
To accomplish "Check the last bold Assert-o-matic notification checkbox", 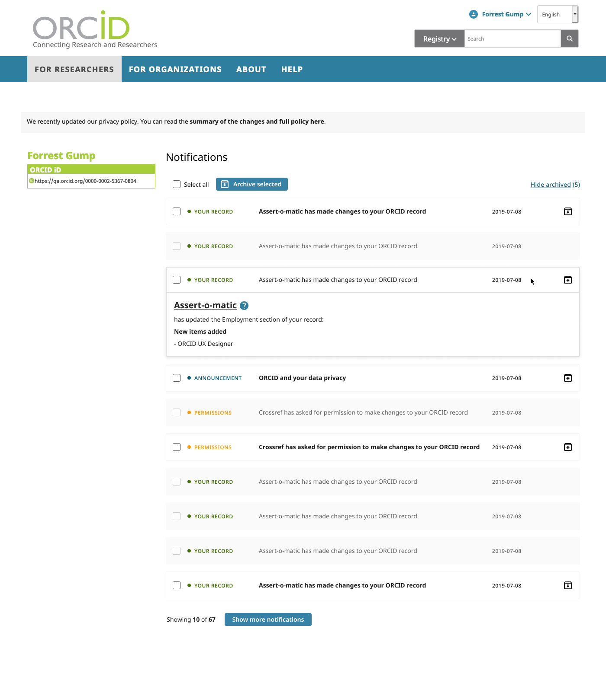I will coord(177,585).
